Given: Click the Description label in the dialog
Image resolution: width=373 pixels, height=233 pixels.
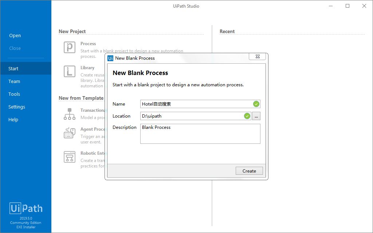Looking at the screenshot, I should click(125, 127).
